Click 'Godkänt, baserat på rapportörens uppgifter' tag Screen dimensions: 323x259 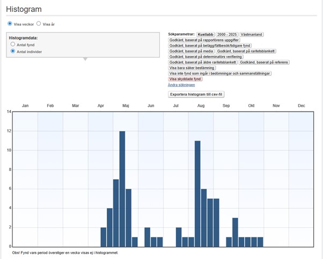[x=204, y=40]
